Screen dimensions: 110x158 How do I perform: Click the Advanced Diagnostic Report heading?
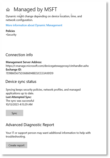click(x=30, y=125)
